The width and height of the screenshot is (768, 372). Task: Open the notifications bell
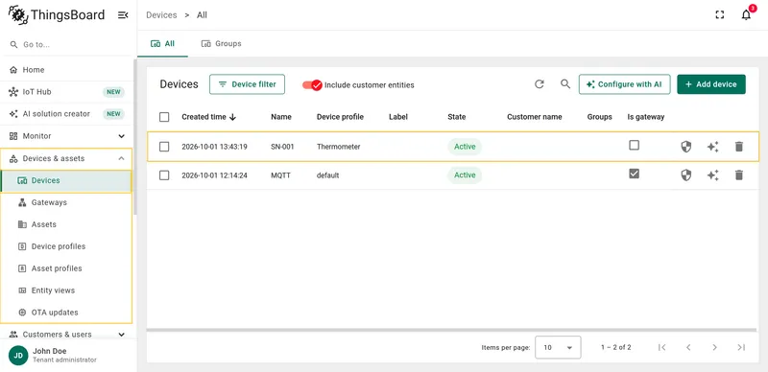(x=746, y=14)
